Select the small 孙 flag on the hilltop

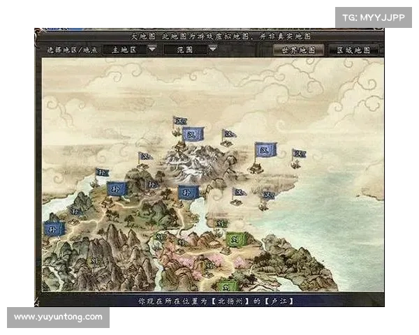(152, 184)
